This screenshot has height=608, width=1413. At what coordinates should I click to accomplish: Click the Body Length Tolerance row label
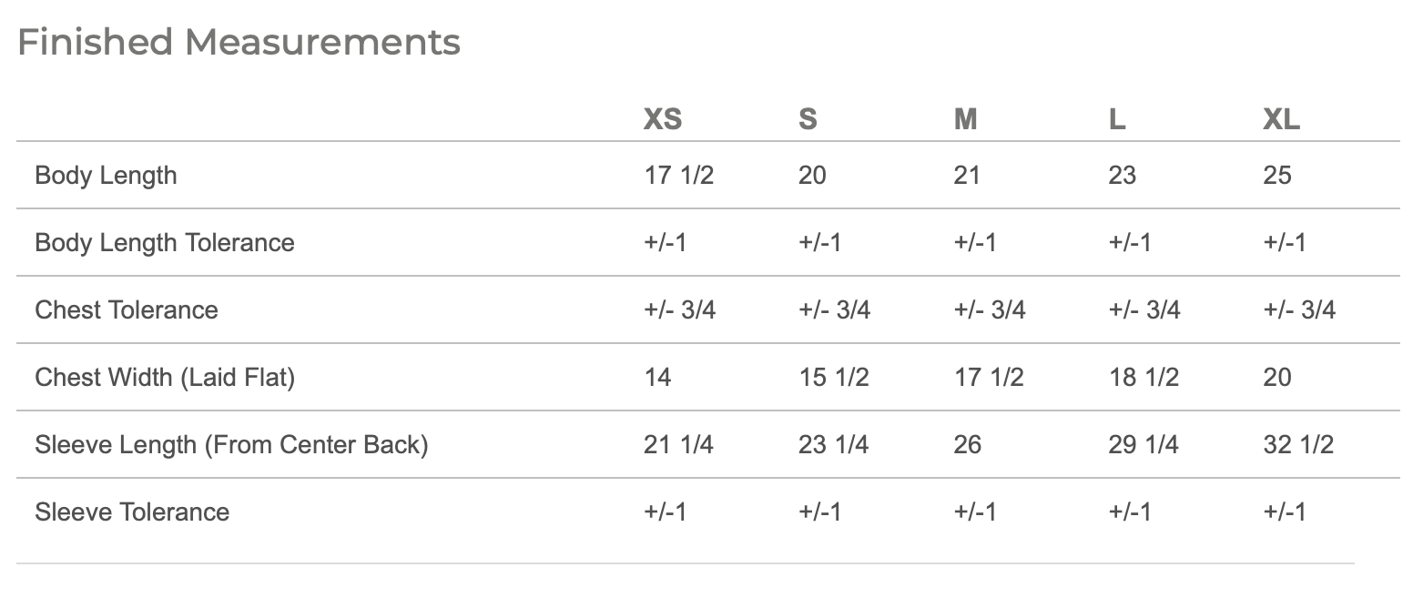click(x=165, y=242)
